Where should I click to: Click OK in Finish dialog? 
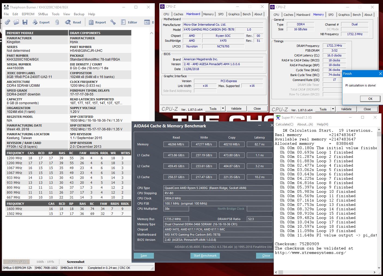(x=370, y=99)
